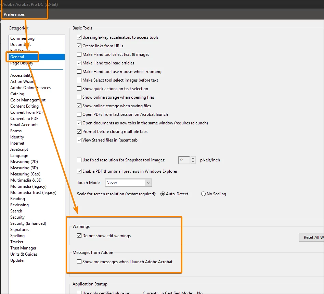Open Email Accounts category
324x294 pixels.
[24, 125]
